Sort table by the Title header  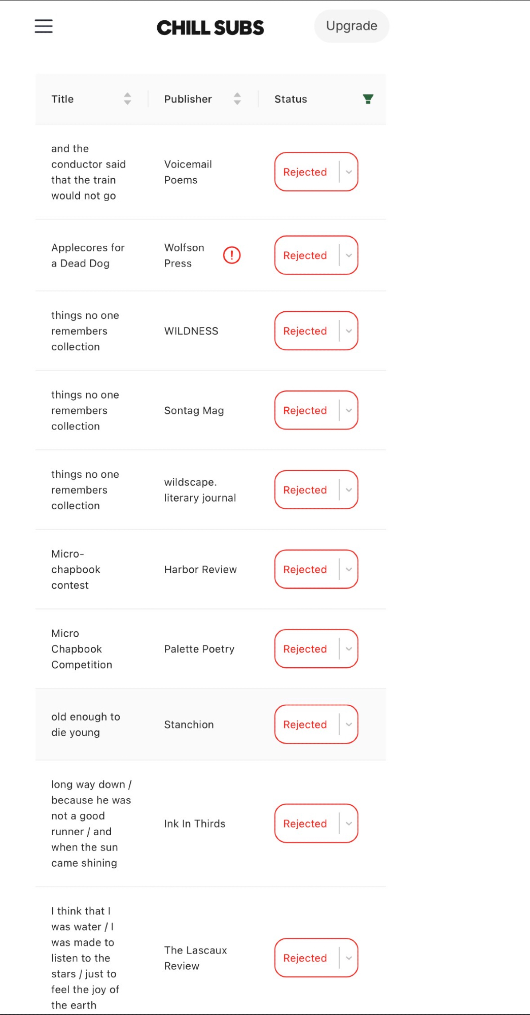pyautogui.click(x=63, y=99)
